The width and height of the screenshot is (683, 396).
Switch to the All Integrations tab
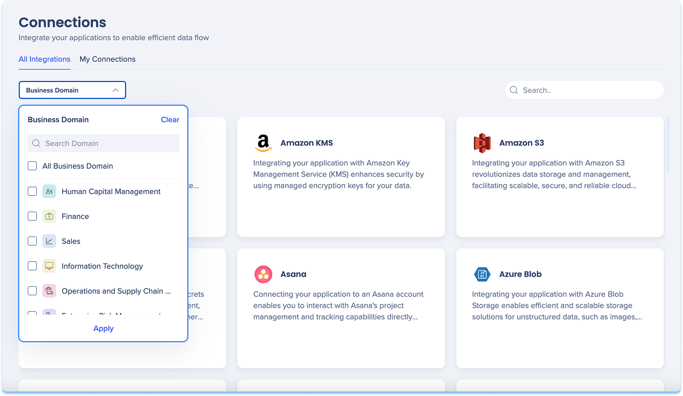[45, 59]
